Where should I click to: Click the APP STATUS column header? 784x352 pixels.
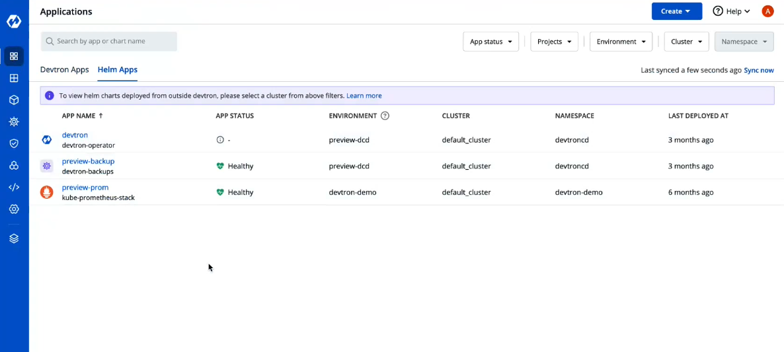pos(235,116)
